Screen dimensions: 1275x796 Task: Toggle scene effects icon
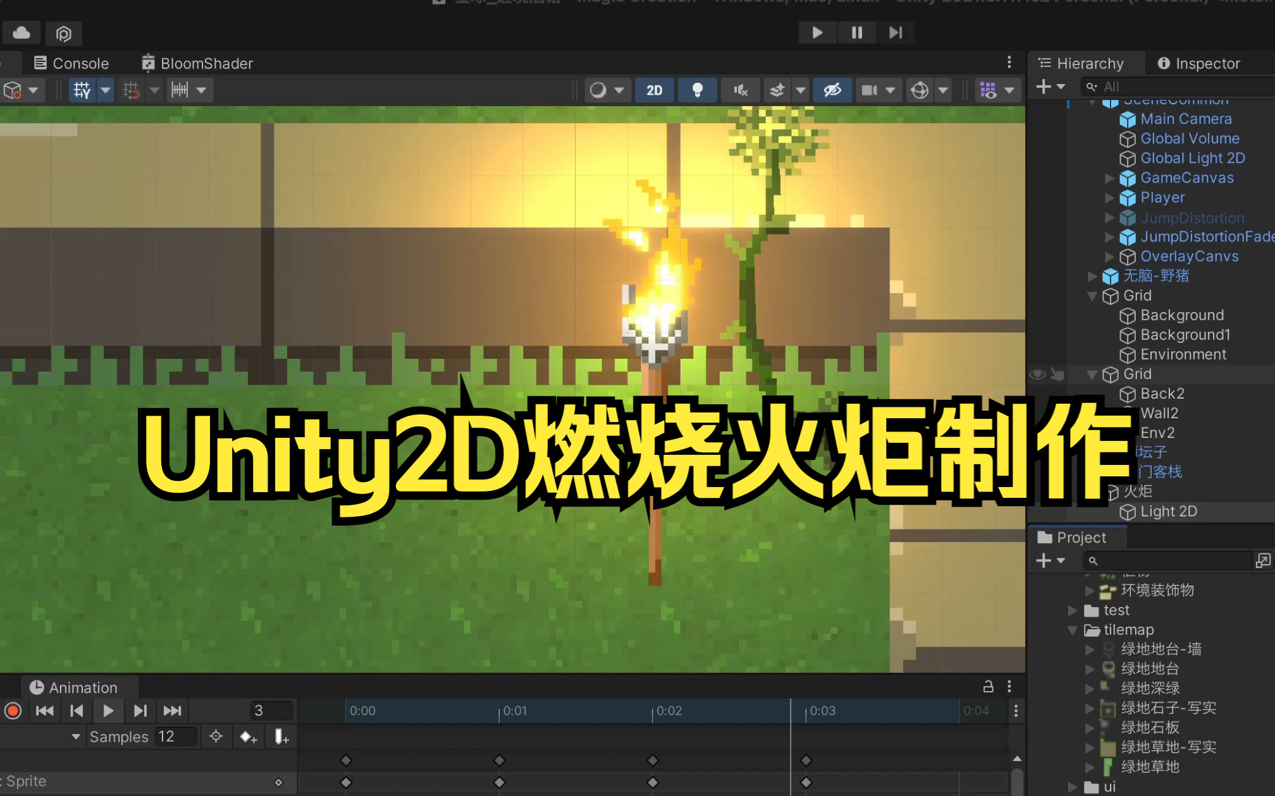pos(777,90)
